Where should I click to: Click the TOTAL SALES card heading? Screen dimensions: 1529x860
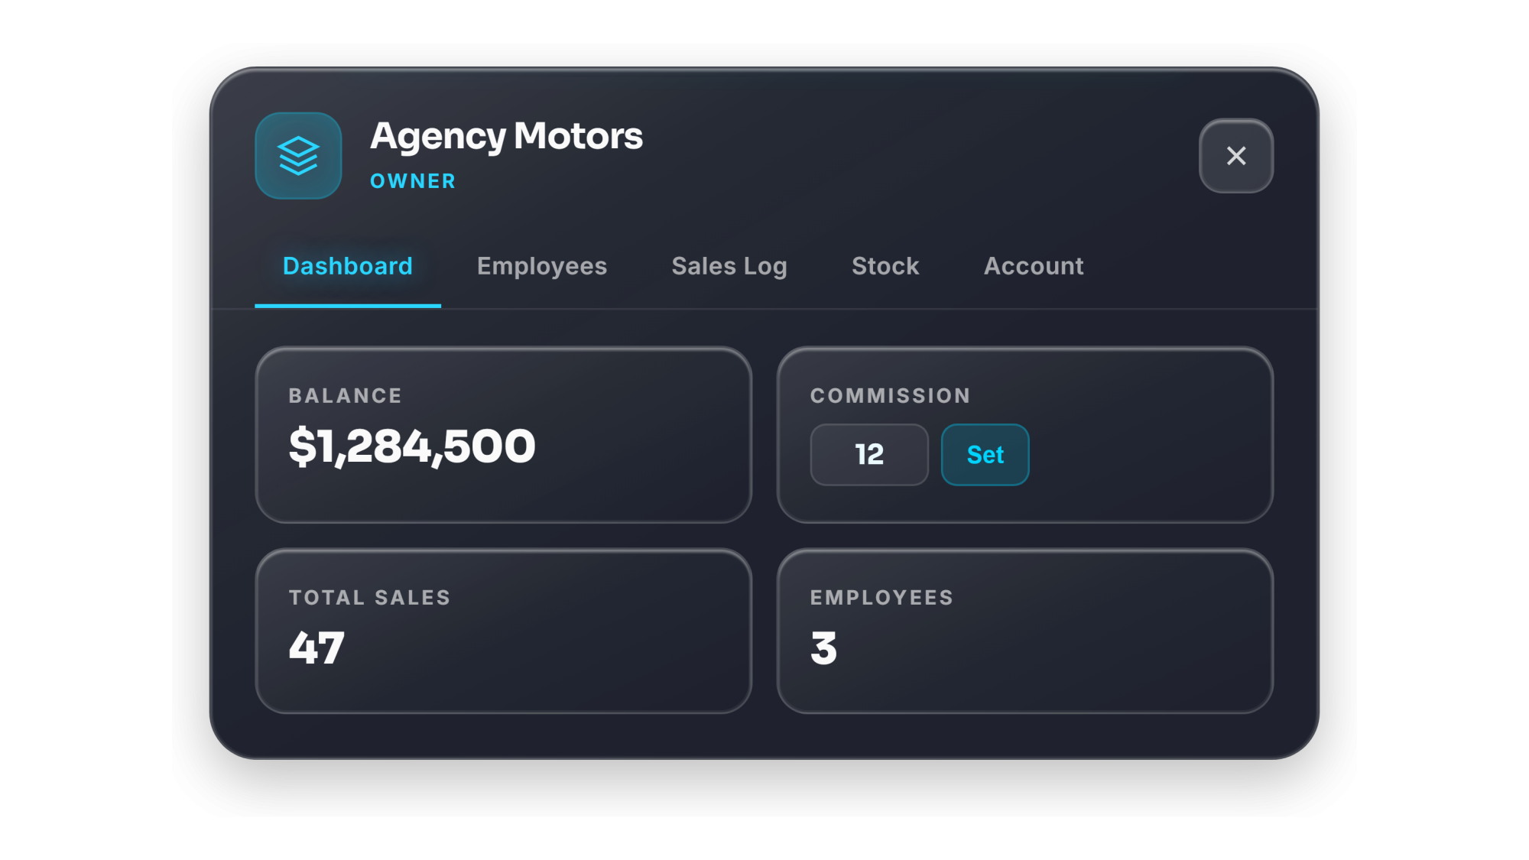click(x=370, y=598)
